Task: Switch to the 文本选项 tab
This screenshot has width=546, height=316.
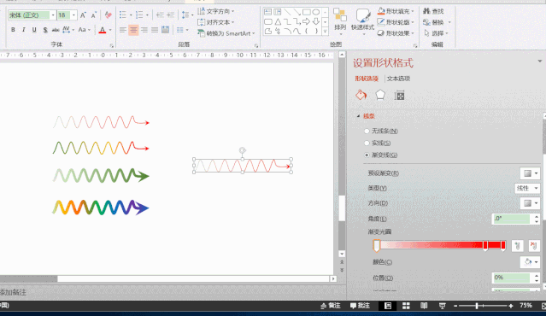Action: click(x=398, y=79)
